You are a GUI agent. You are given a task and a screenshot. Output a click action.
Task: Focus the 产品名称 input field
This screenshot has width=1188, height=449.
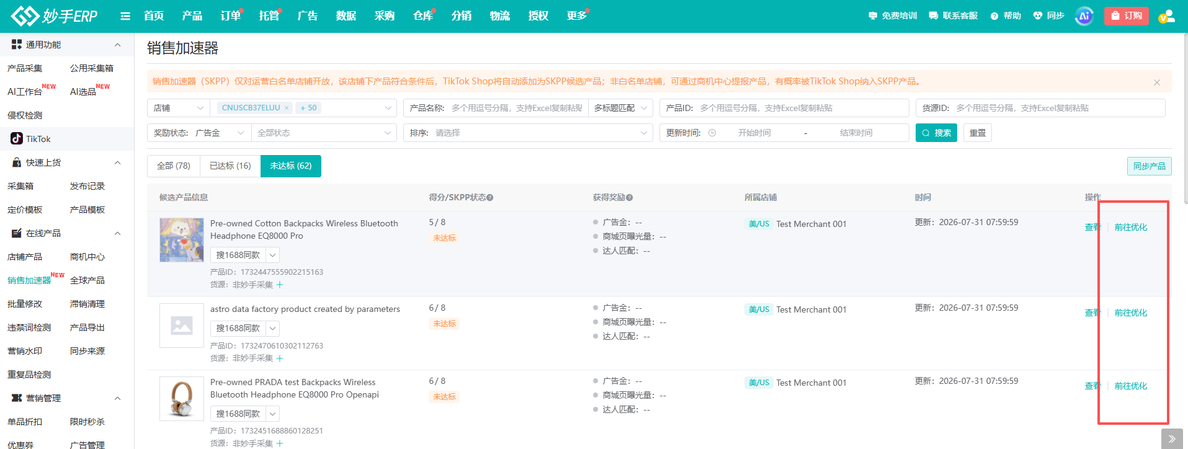517,108
